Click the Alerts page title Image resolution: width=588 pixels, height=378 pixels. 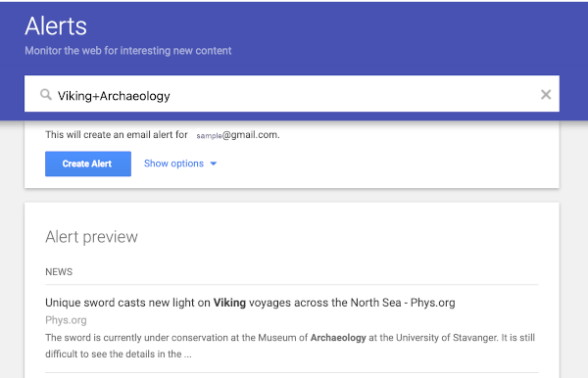(56, 25)
